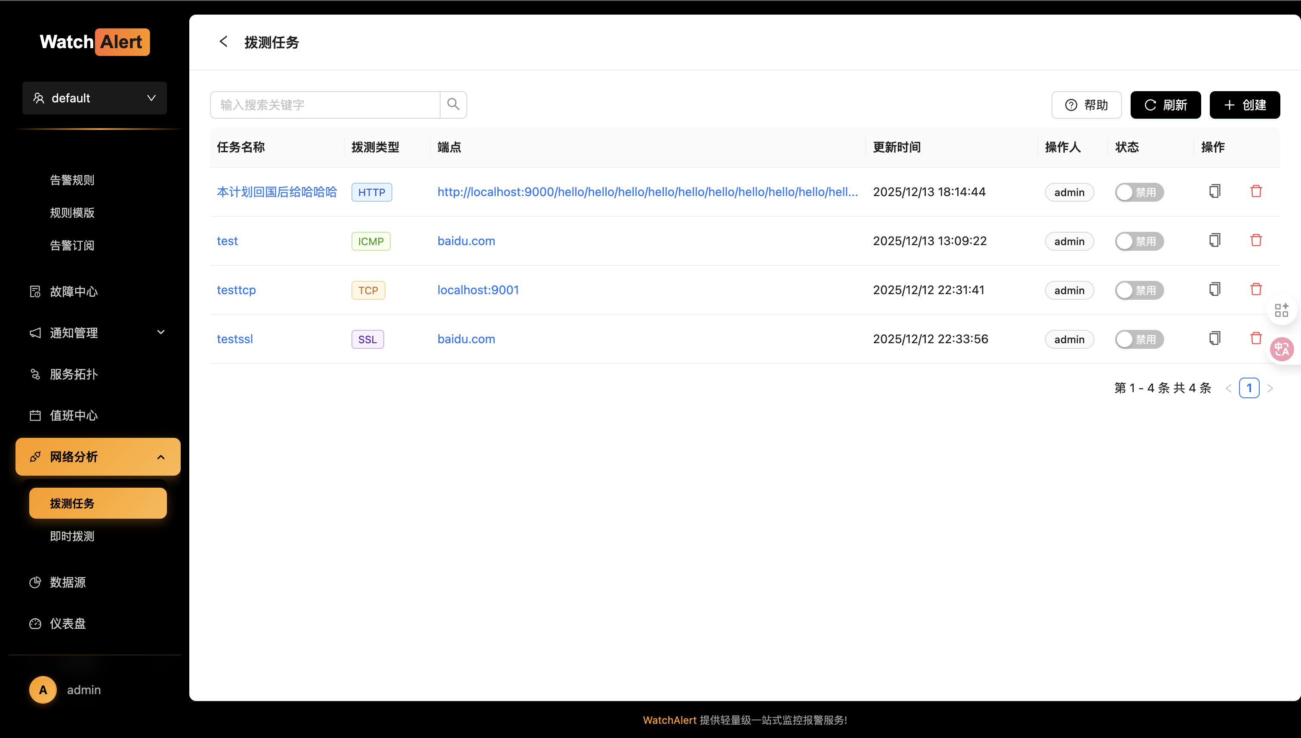
Task: Click the timestamp 2025/12/12 22:33:56
Action: pyautogui.click(x=931, y=339)
